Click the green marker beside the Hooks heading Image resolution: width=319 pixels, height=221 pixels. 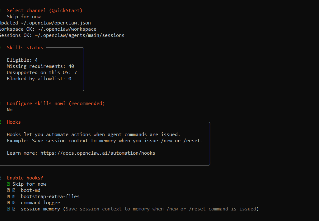[1, 122]
